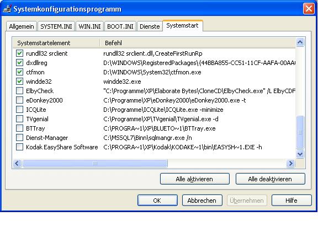Disable the ctfmon startup entry

pos(19,72)
